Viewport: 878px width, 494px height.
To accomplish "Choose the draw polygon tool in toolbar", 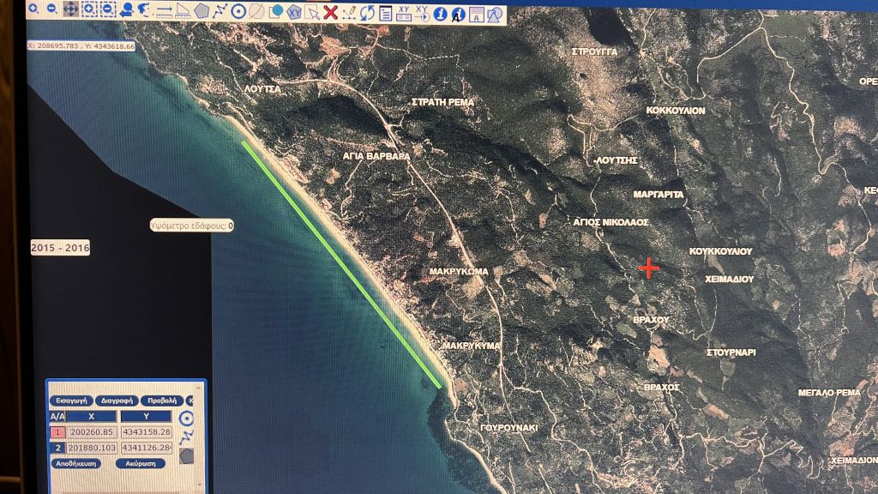I will pyautogui.click(x=201, y=11).
